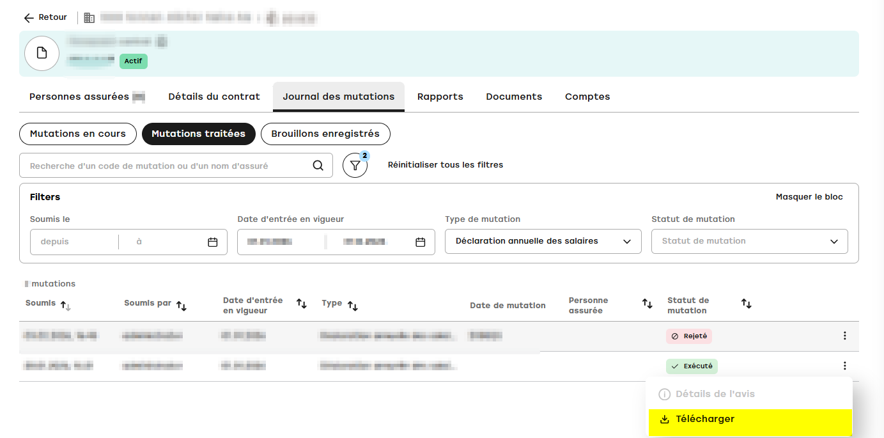Click the contract document icon circle

(x=42, y=53)
